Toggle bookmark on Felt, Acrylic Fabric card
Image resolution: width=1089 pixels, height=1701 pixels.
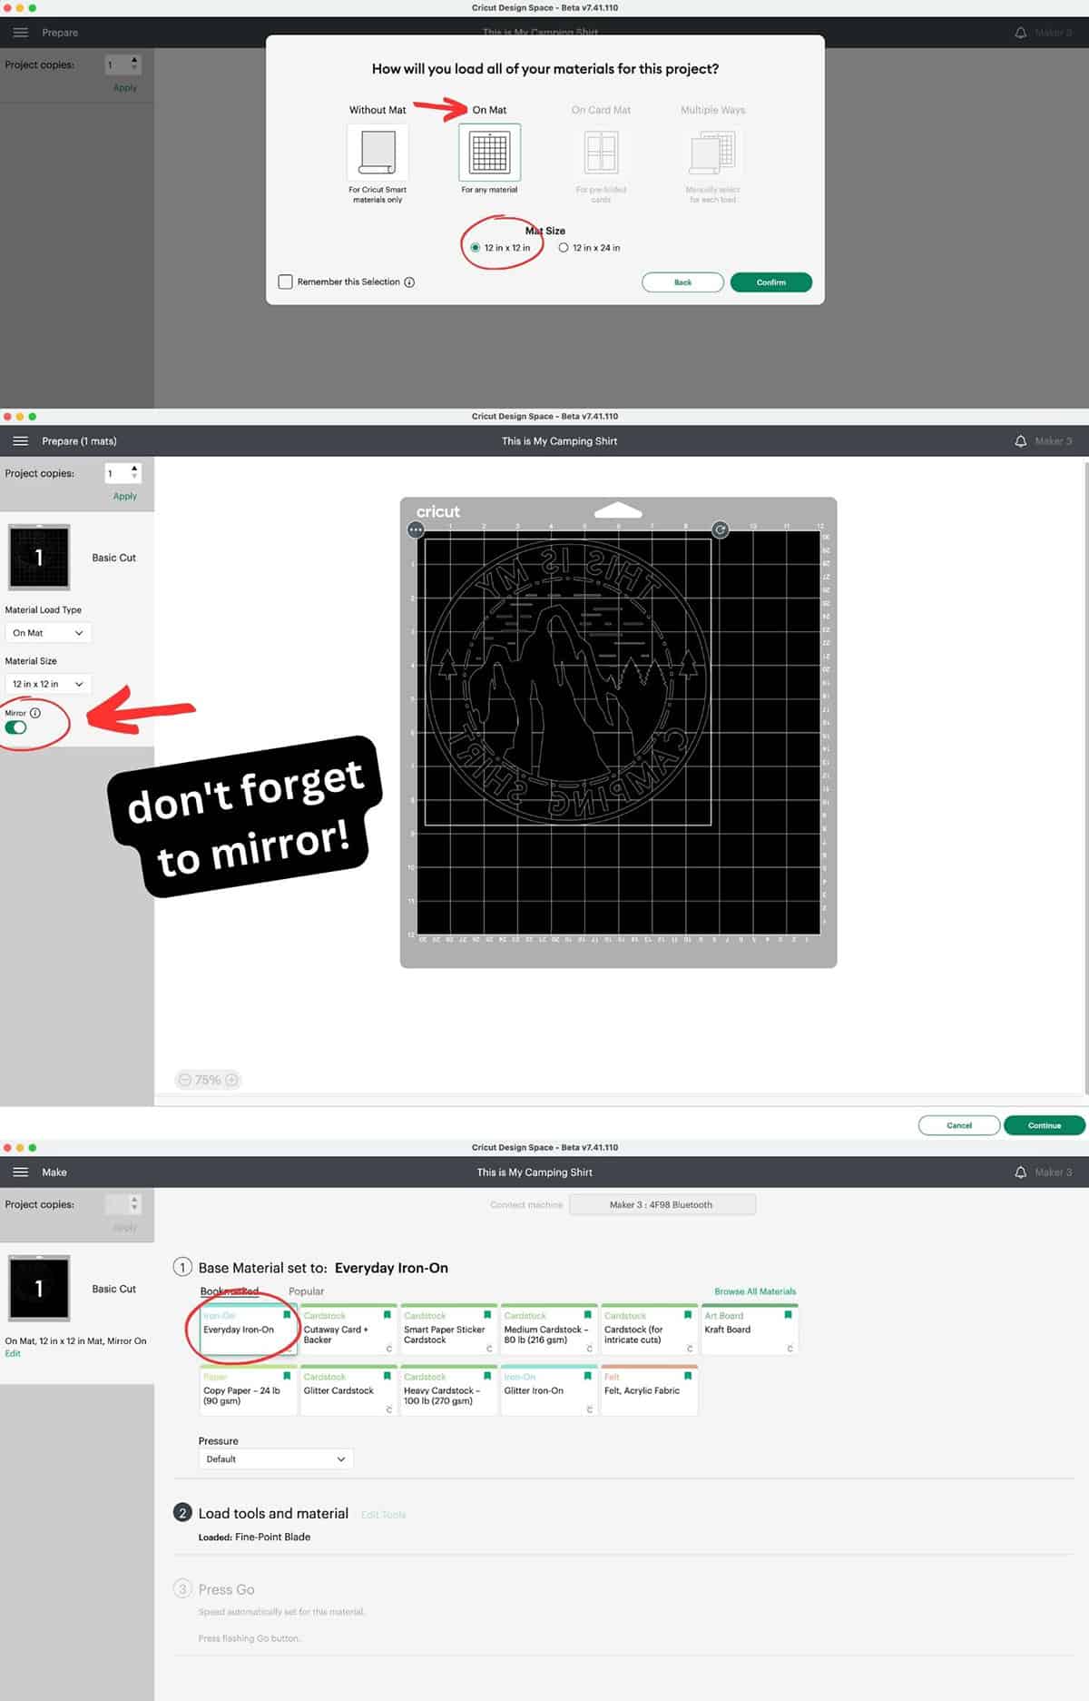pos(688,1376)
